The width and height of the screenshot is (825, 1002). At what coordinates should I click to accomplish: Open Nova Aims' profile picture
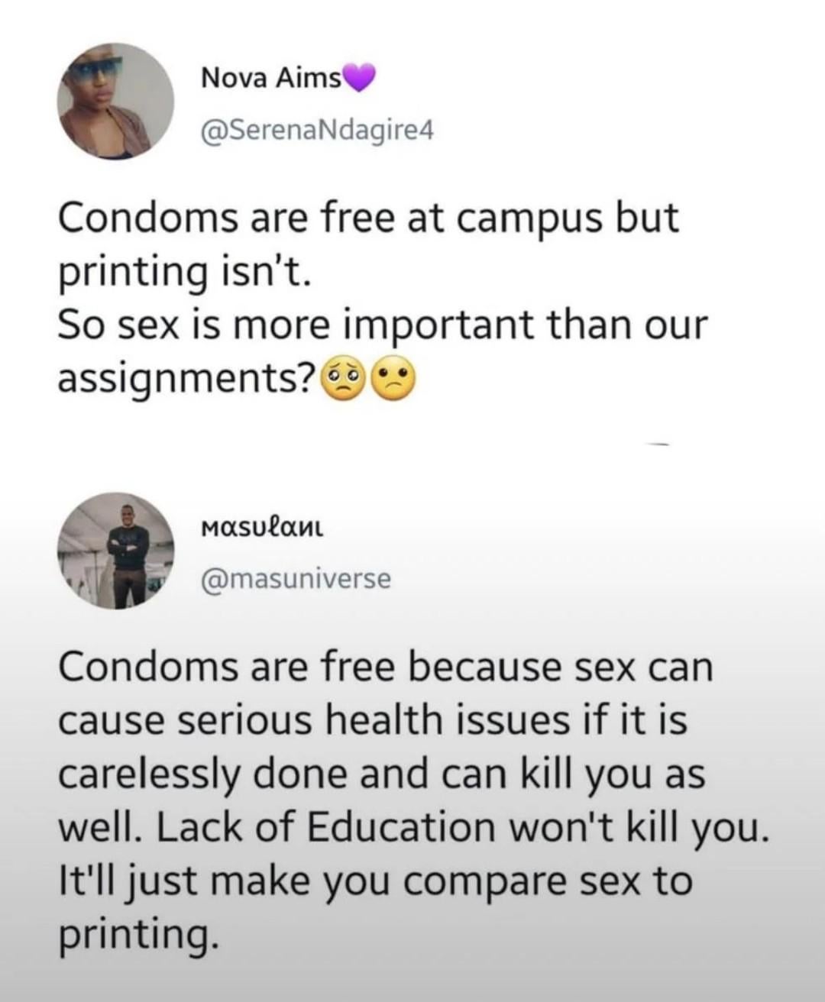[x=116, y=101]
